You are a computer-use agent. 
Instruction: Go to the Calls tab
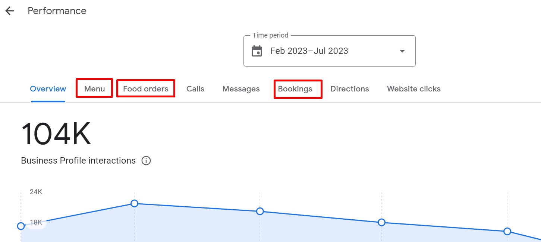tap(195, 89)
